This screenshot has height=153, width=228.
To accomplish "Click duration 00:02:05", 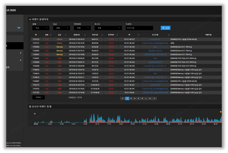I will click(95, 43).
